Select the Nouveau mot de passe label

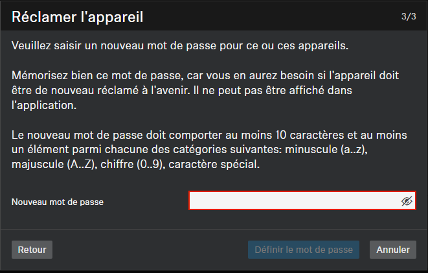(58, 202)
